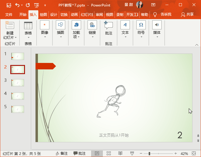Click the 图像 icon
This screenshot has width=201, height=157.
[x=45, y=25]
